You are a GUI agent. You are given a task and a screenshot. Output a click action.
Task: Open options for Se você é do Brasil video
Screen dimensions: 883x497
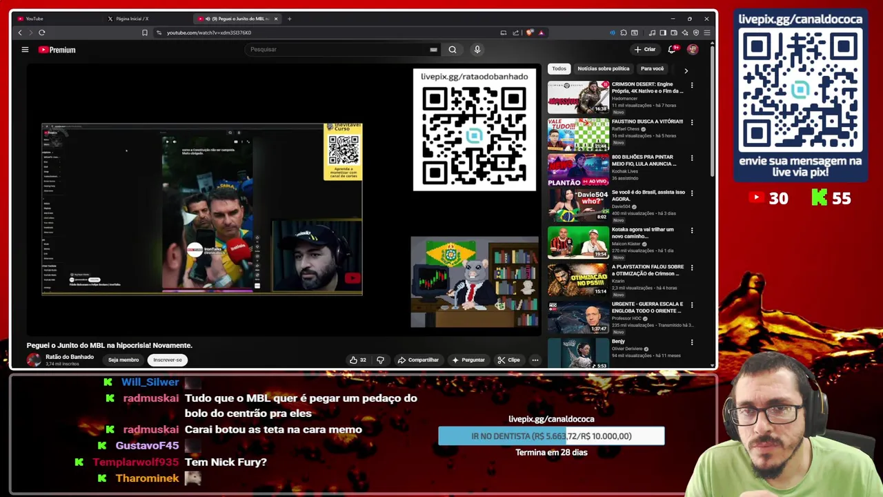click(x=692, y=194)
